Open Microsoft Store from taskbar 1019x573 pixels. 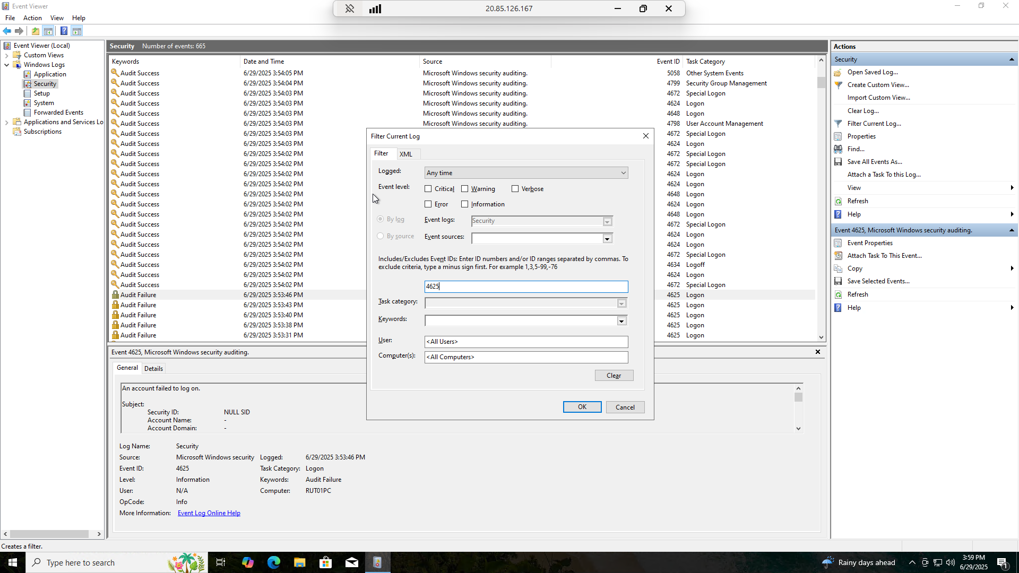point(325,562)
